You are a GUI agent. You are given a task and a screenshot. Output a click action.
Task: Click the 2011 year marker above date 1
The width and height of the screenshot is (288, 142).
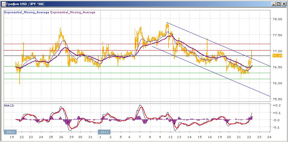click(104, 132)
